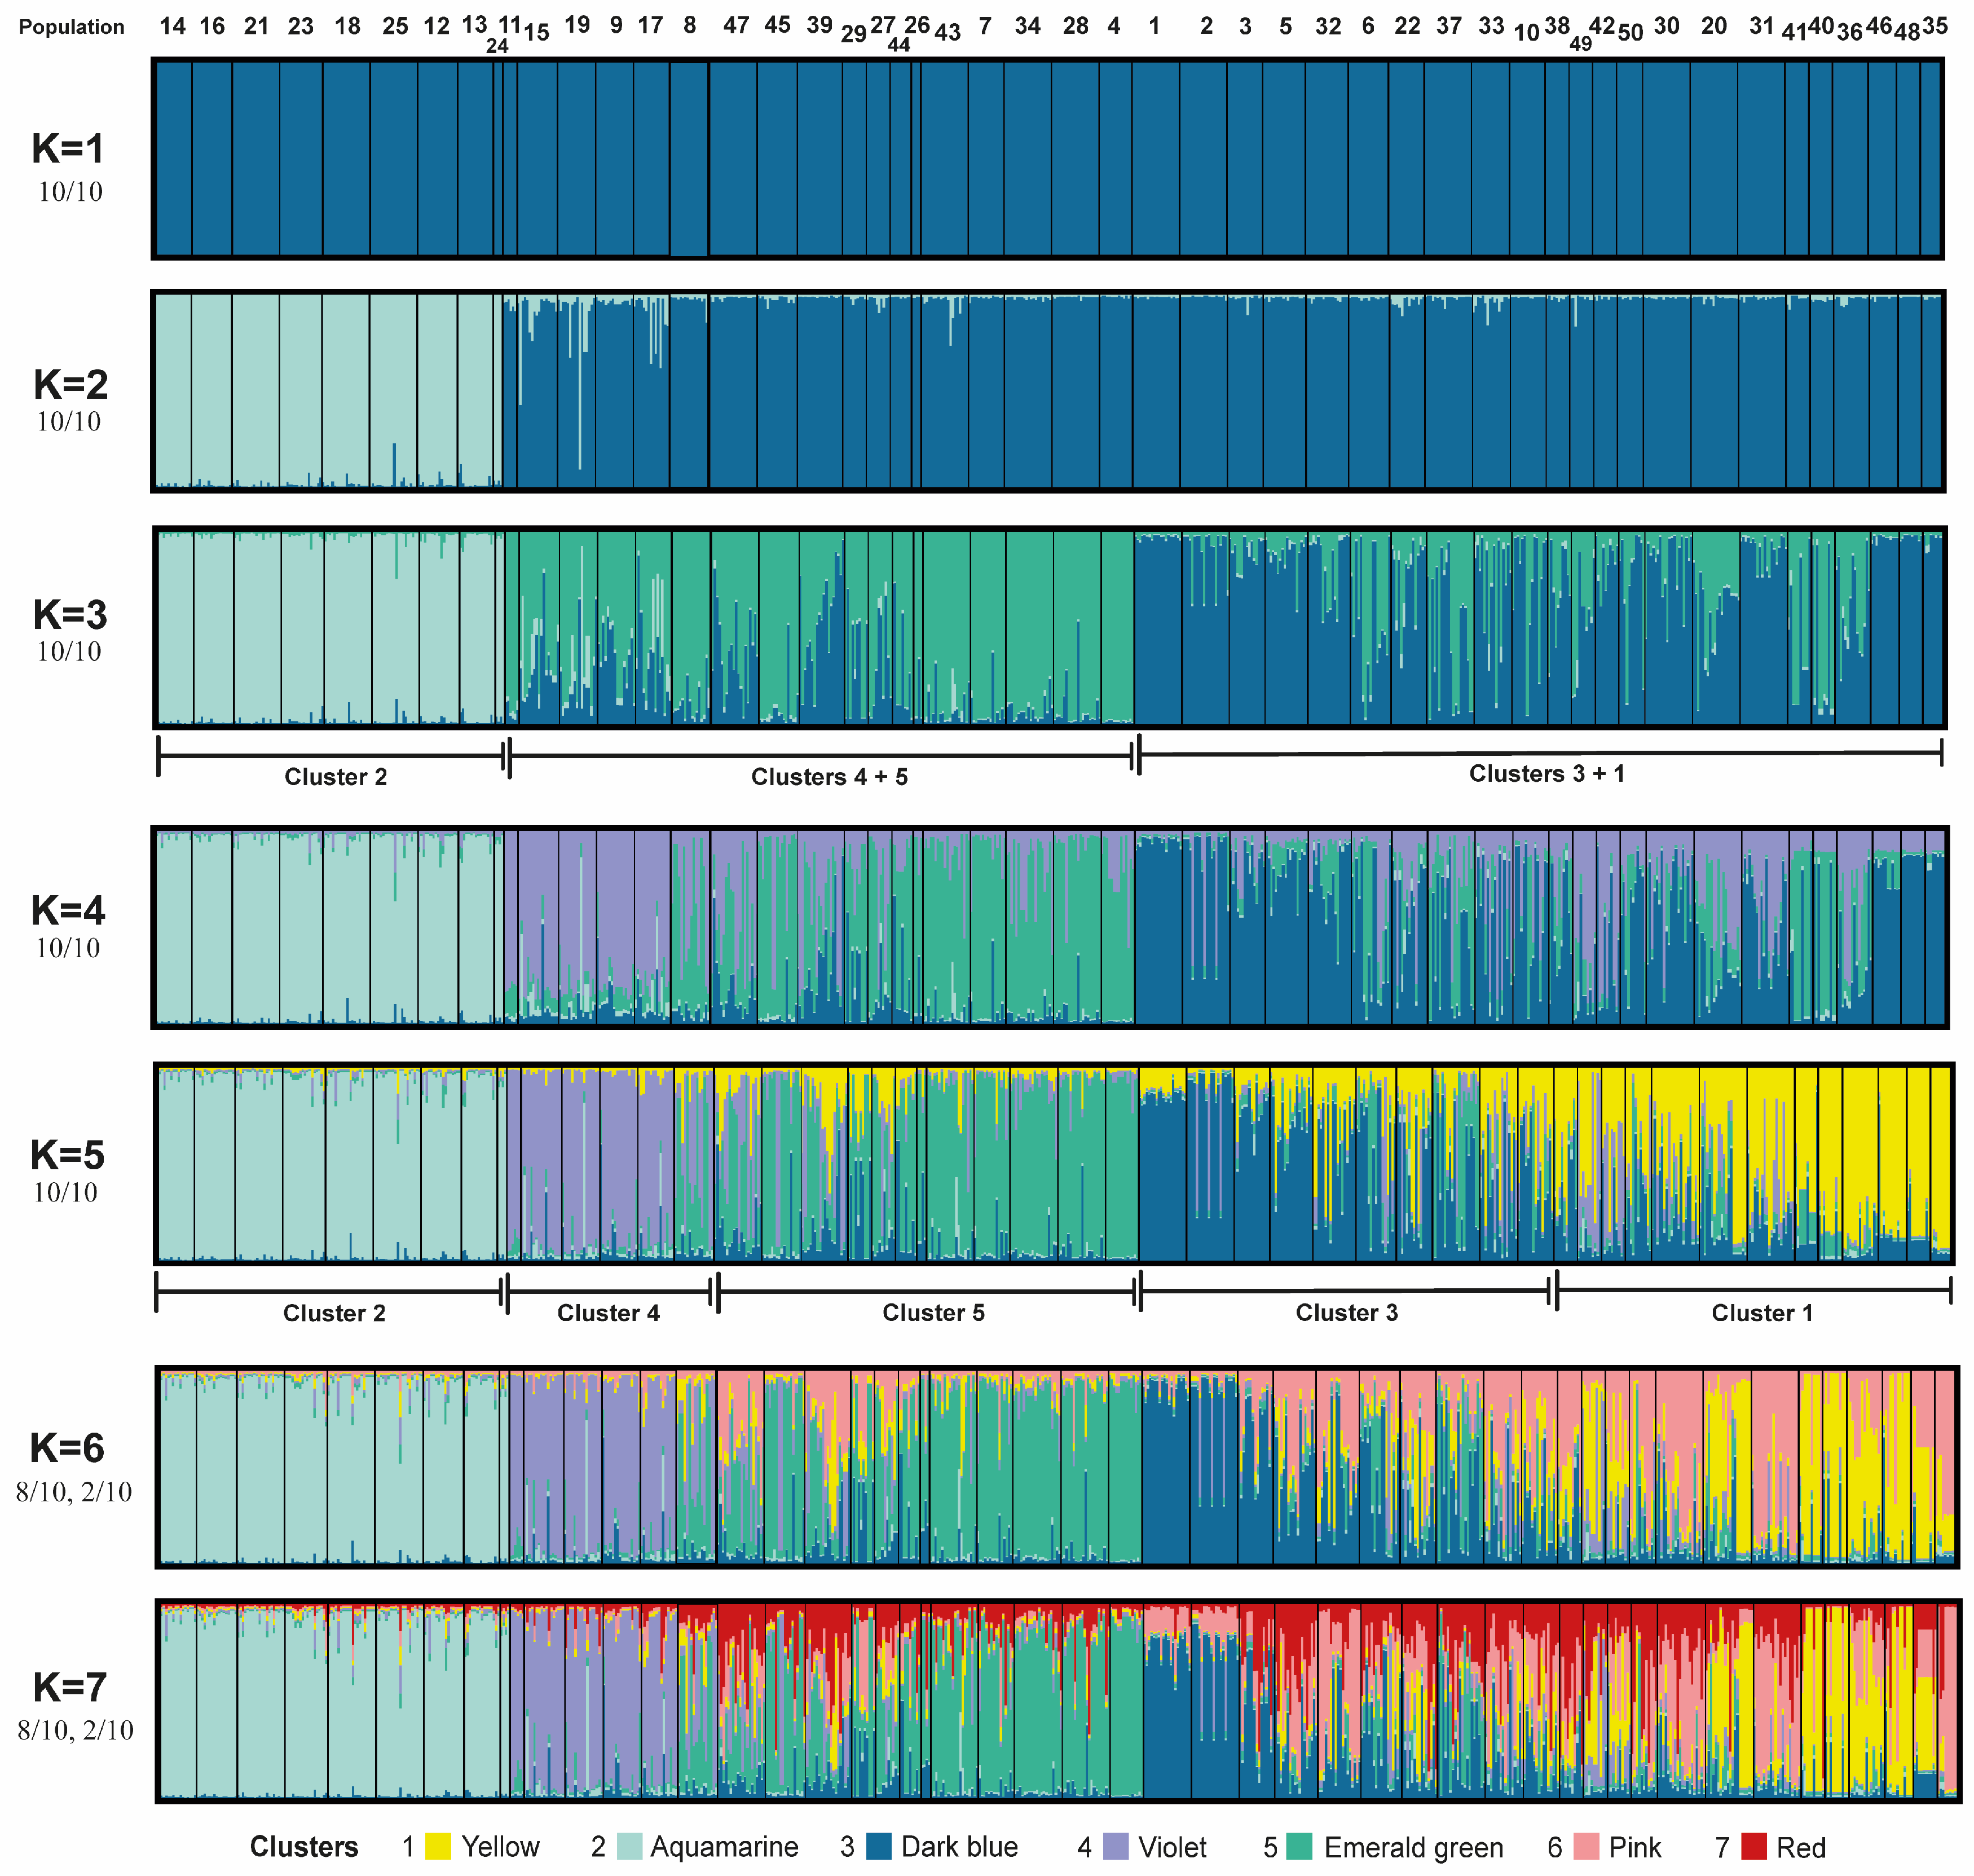Click the '8/10, 2/10' text under K=6
The image size is (1974, 1876).
[74, 1492]
